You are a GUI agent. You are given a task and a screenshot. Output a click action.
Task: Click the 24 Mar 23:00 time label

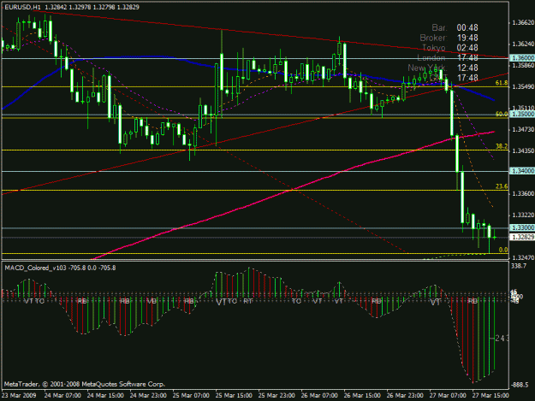pos(148,396)
